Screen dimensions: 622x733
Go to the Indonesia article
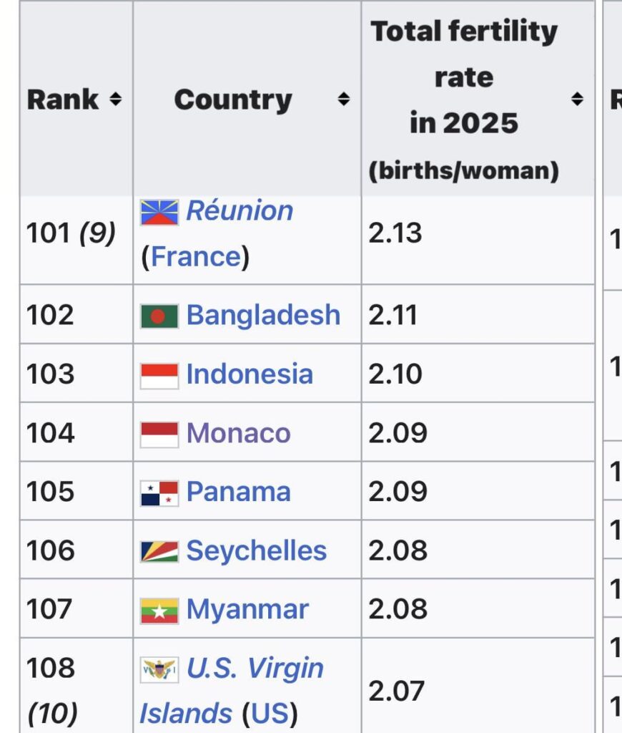click(250, 374)
